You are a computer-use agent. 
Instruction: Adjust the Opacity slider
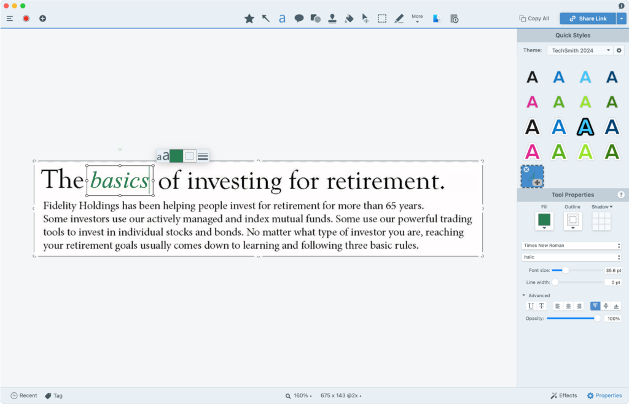click(597, 319)
